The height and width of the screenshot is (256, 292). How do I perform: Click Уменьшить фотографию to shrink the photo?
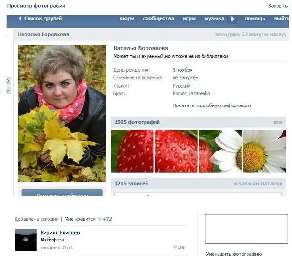pyautogui.click(x=234, y=253)
